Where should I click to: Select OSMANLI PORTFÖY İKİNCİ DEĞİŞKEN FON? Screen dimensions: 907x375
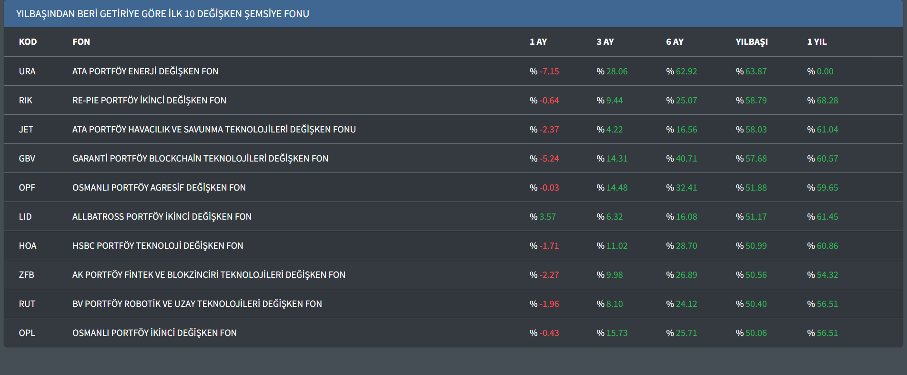click(154, 333)
